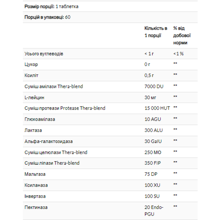The height and width of the screenshot is (220, 220).
Task: Select the 'Усього вуглеводів' row label
Action: click(44, 54)
